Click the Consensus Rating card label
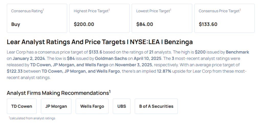Screen dimensions: 262x129 click(x=27, y=11)
